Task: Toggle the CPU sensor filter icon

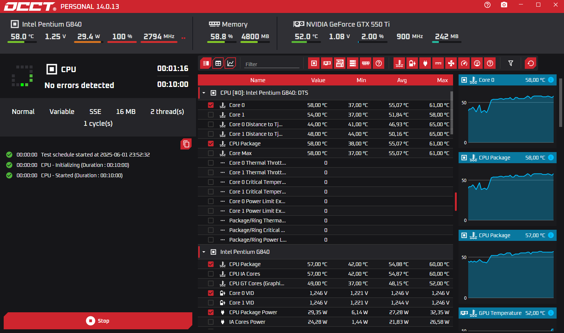Action: coord(314,63)
